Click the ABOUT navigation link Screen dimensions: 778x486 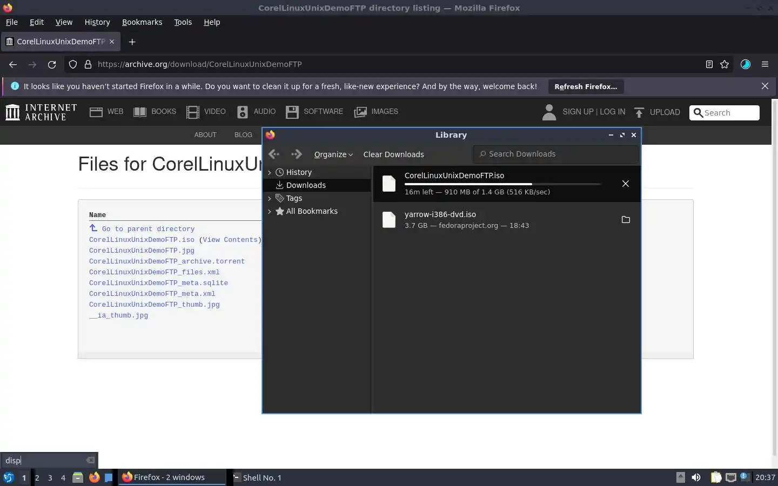coord(205,135)
